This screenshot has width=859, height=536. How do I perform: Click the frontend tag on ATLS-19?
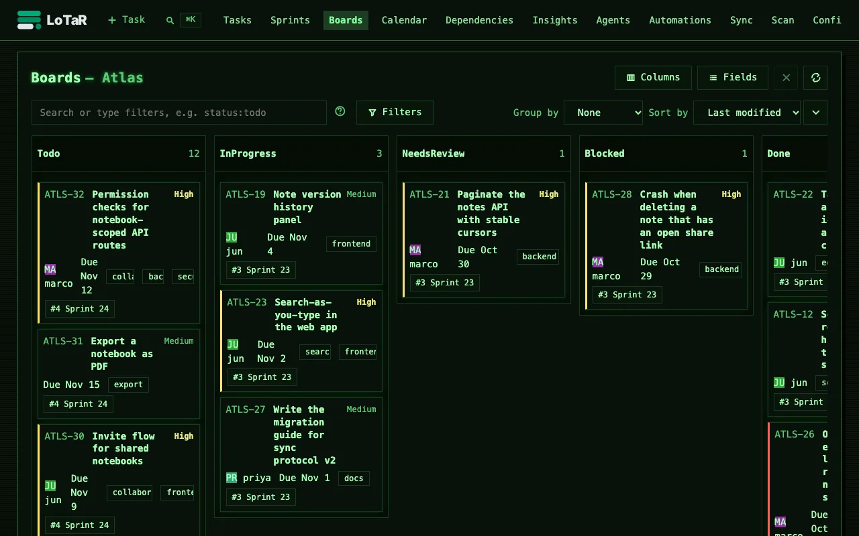(x=351, y=244)
